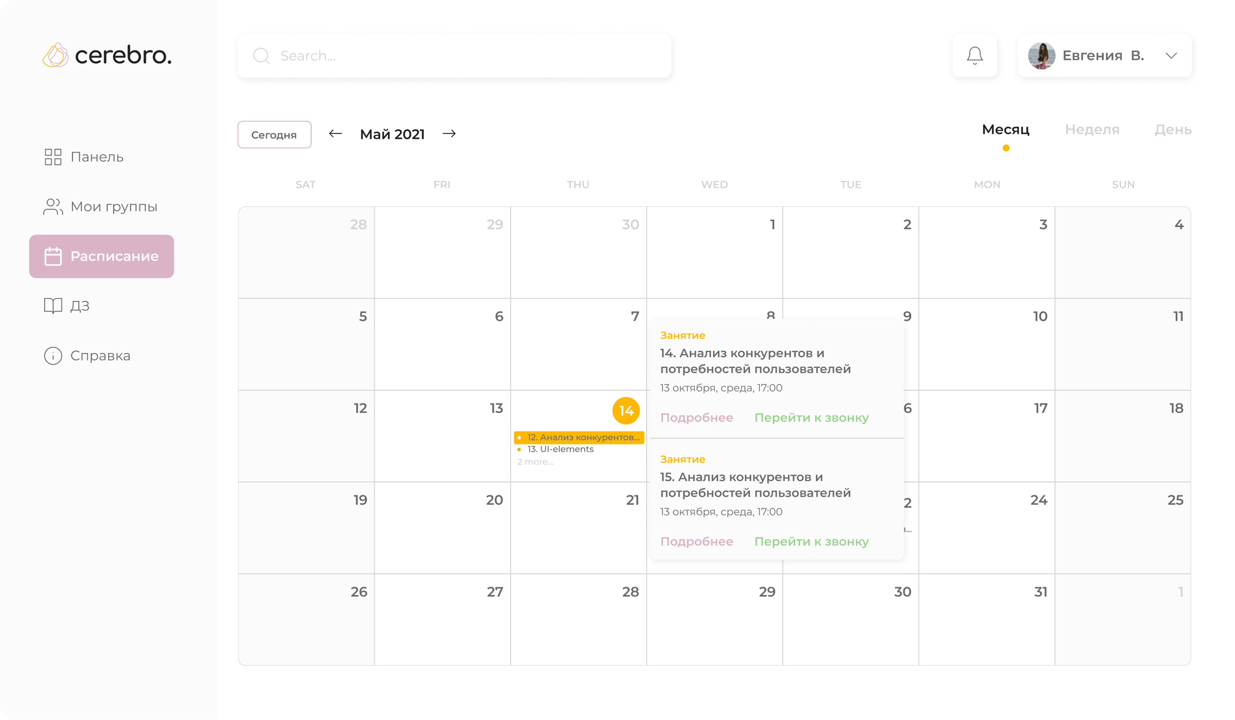
Task: Switch to День view tab
Action: click(1173, 129)
